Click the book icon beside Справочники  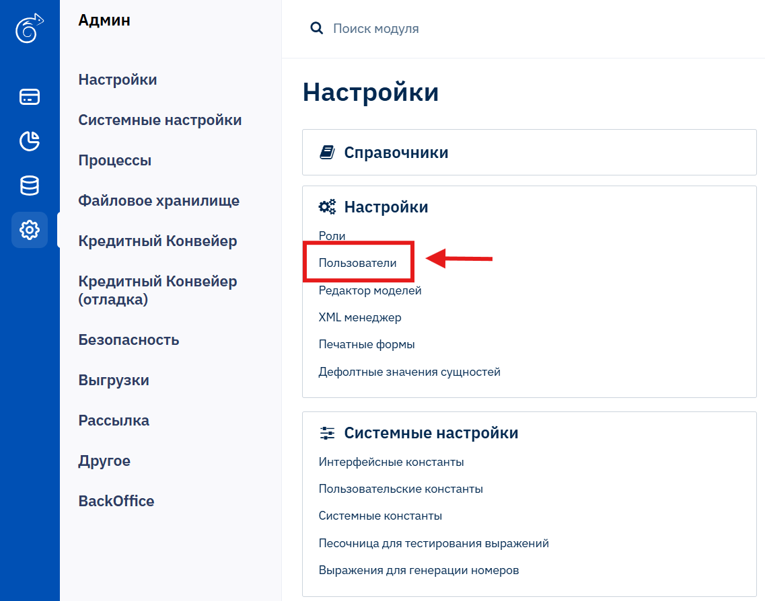(327, 153)
